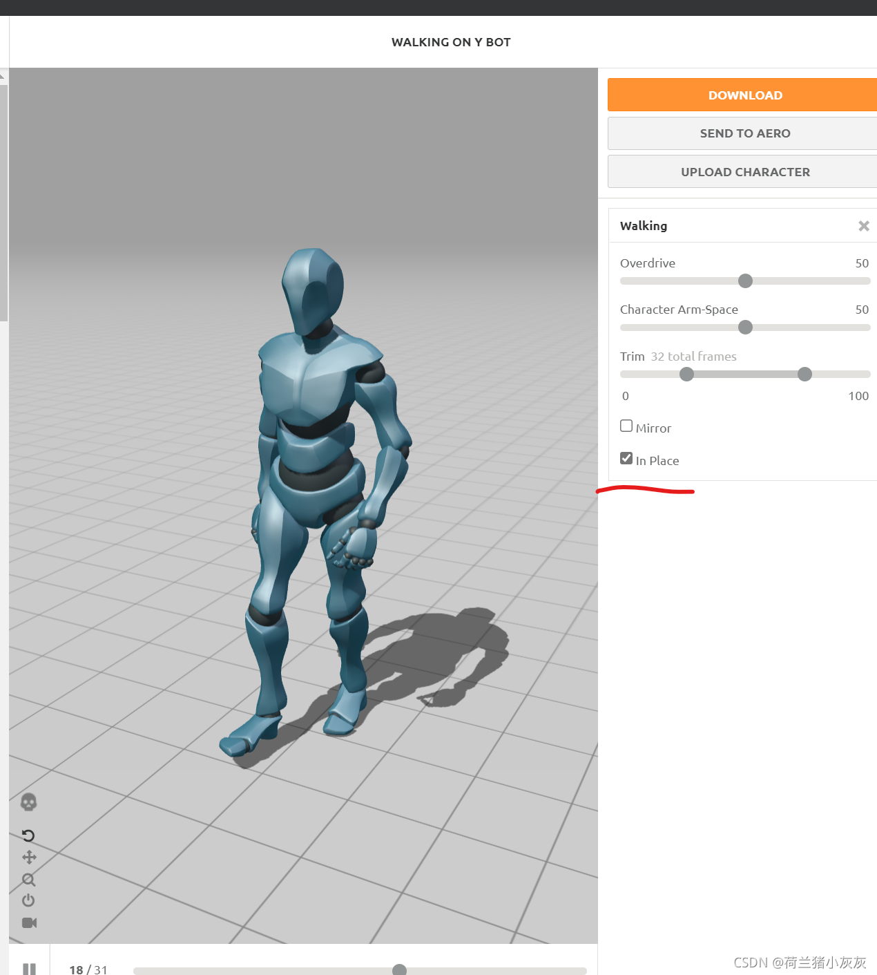
Task: Select the zoom magnifier icon
Action: click(x=28, y=880)
